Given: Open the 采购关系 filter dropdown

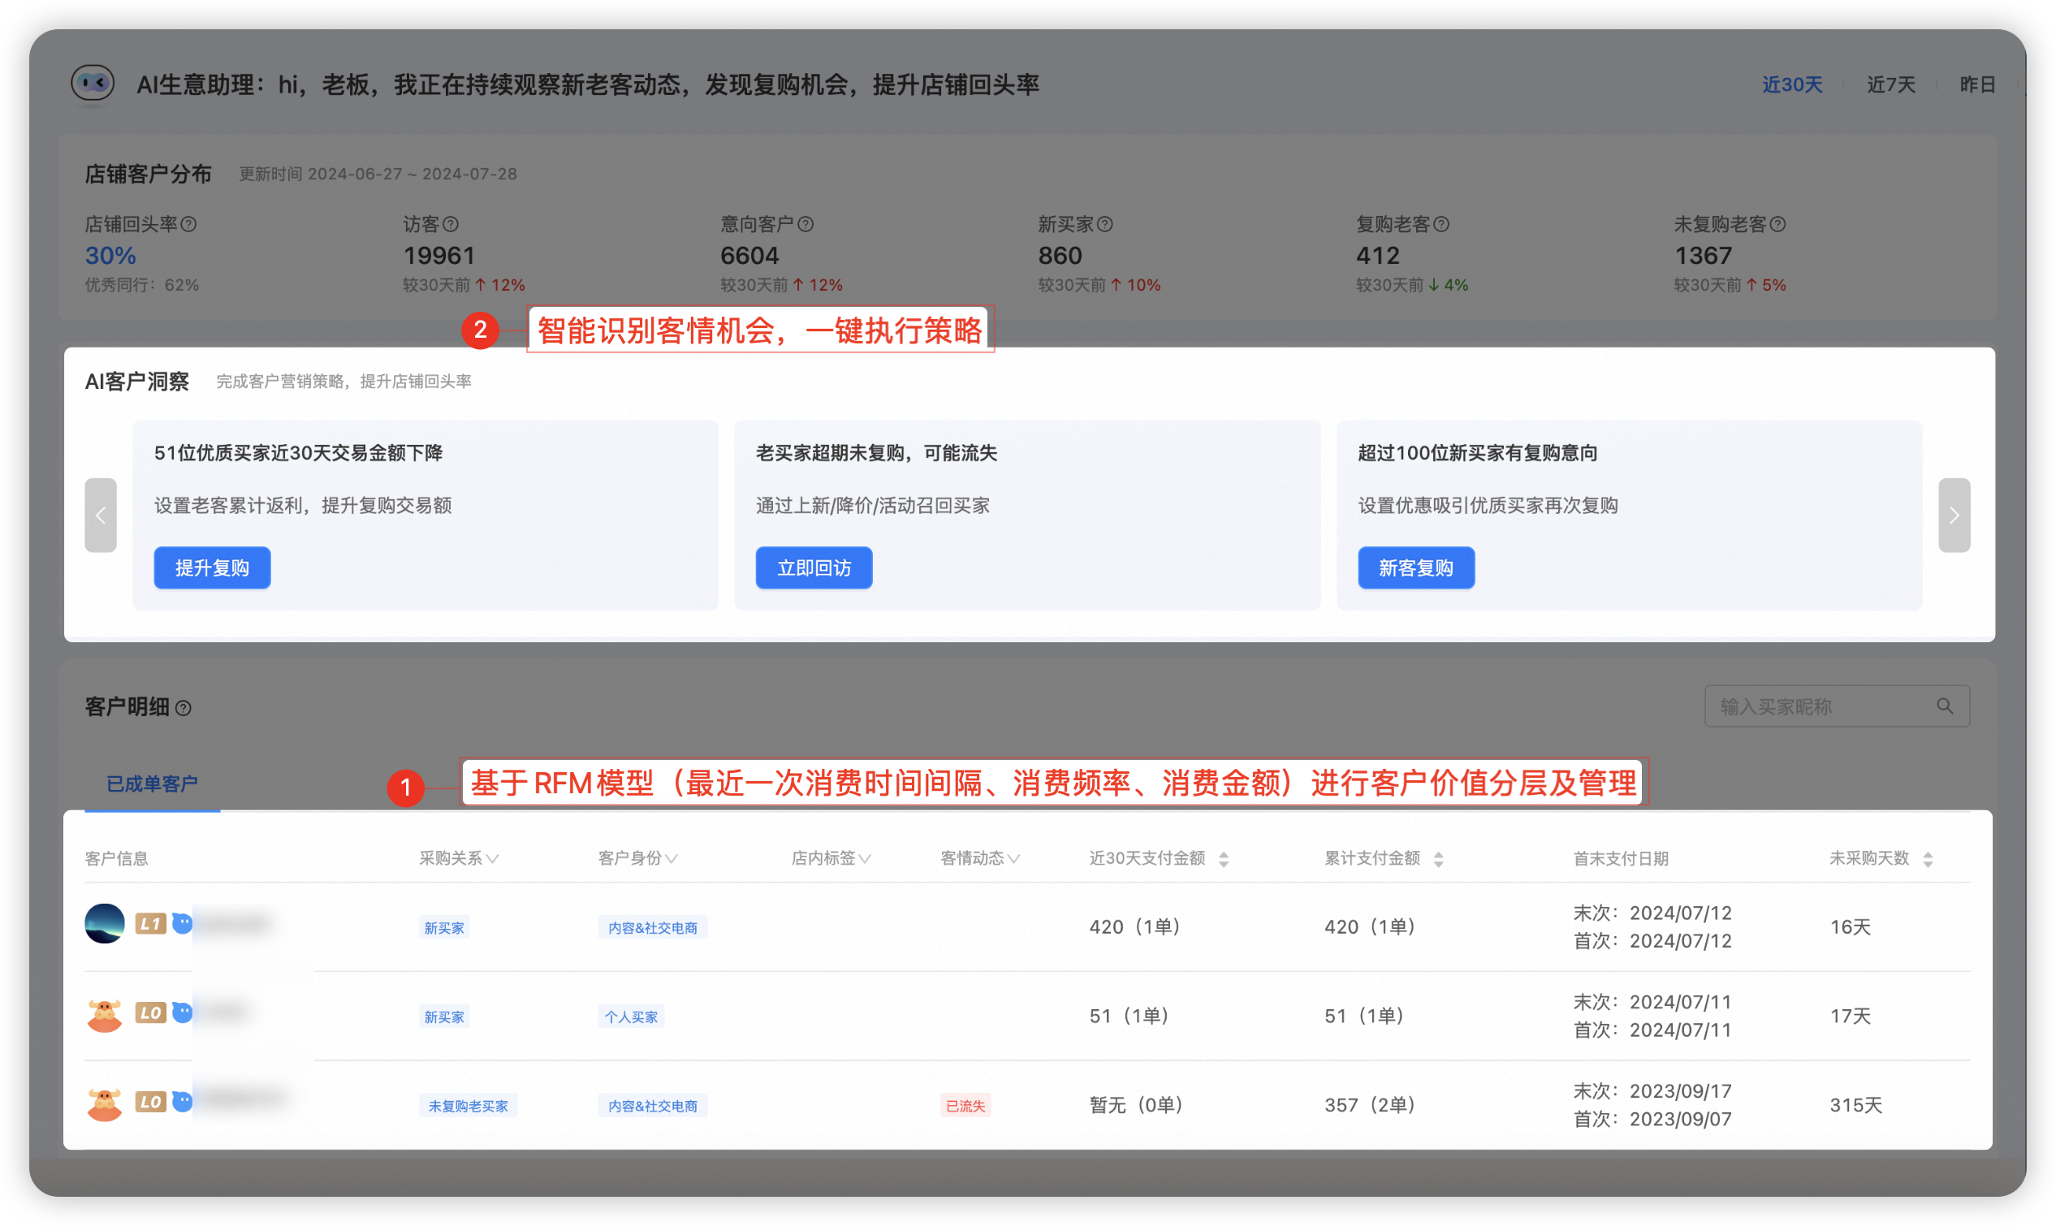Looking at the screenshot, I should pos(460,857).
